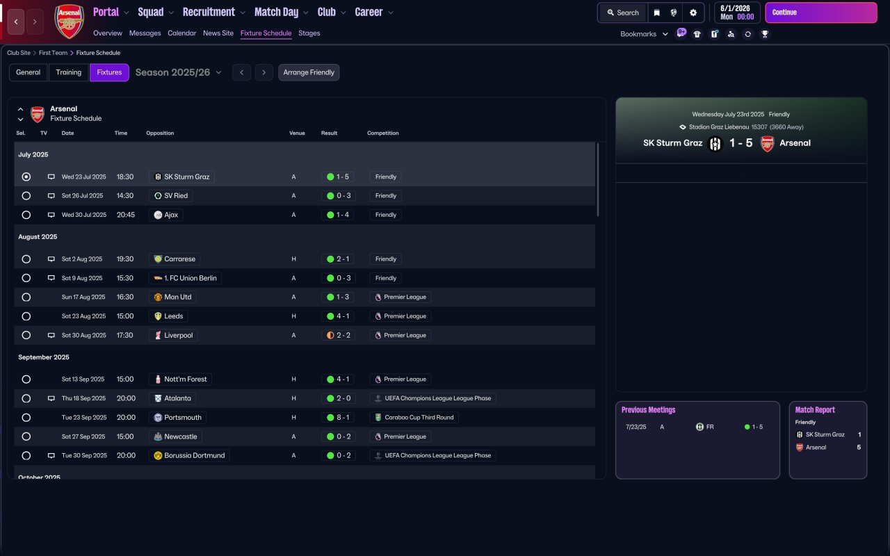
Task: Click the First Team breadcrumb link
Action: (x=54, y=53)
